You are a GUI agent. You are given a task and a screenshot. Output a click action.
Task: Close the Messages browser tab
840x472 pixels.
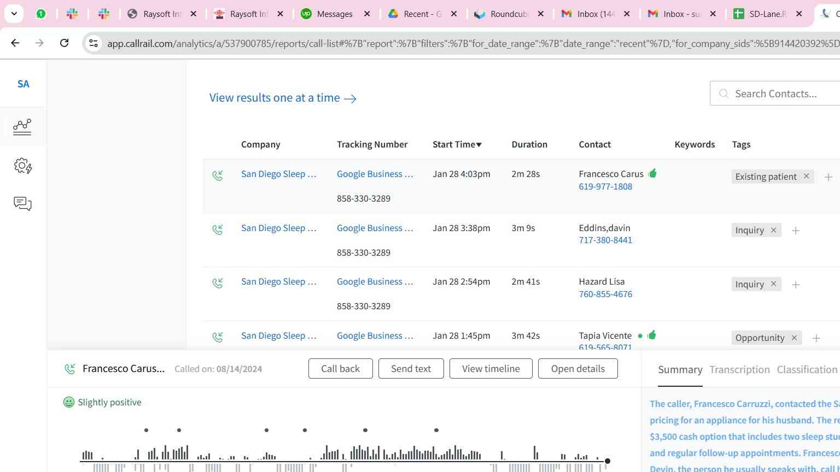pos(367,14)
